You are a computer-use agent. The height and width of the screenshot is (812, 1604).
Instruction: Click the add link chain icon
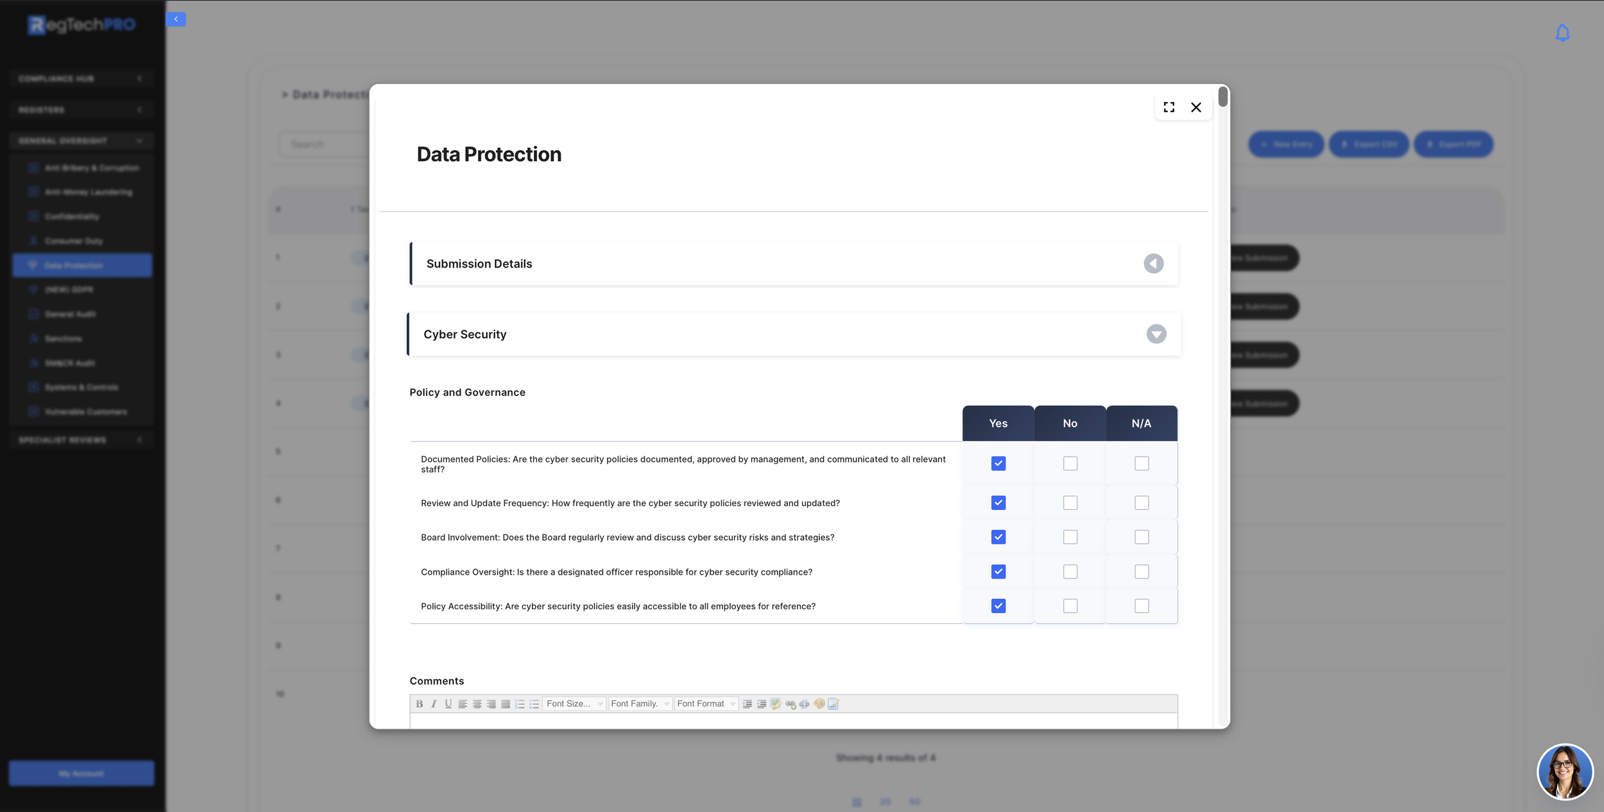(x=790, y=704)
